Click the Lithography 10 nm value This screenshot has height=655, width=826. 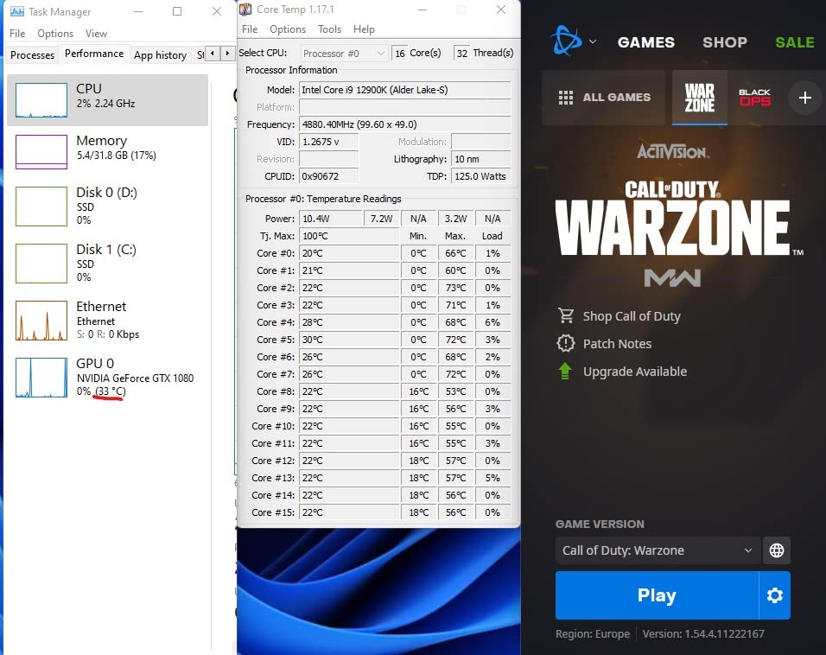[x=480, y=159]
